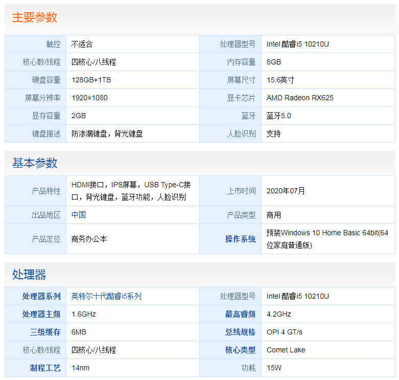Image resolution: width=399 pixels, height=380 pixels.
Task: Click the 支持 value for 人脸识别
Action: coord(273,133)
